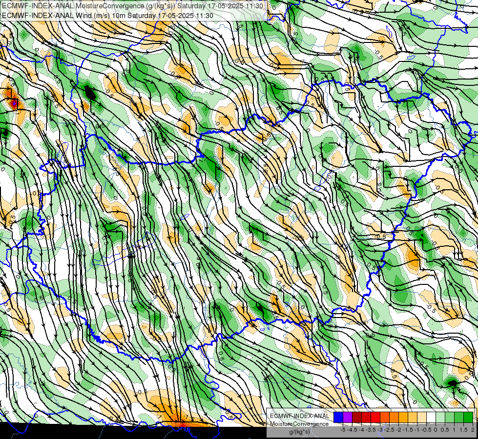Click the legend tick value -4.5
Image resolution: width=478 pixels, height=439 pixels.
click(x=352, y=430)
